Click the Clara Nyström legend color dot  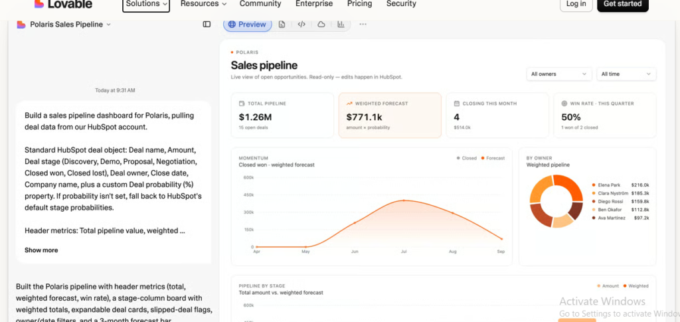pos(593,193)
